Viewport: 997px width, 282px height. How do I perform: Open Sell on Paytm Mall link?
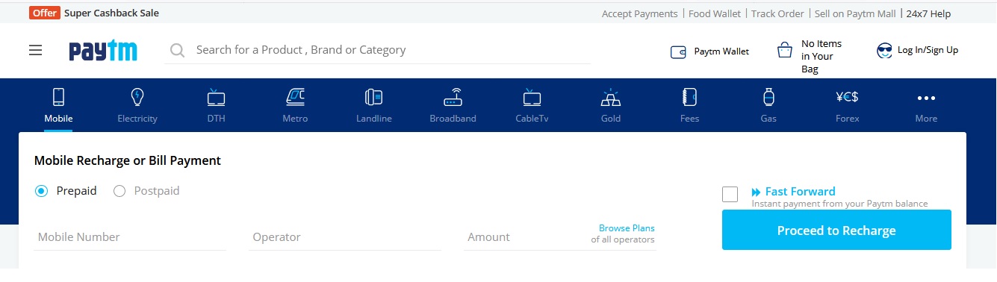click(x=856, y=13)
